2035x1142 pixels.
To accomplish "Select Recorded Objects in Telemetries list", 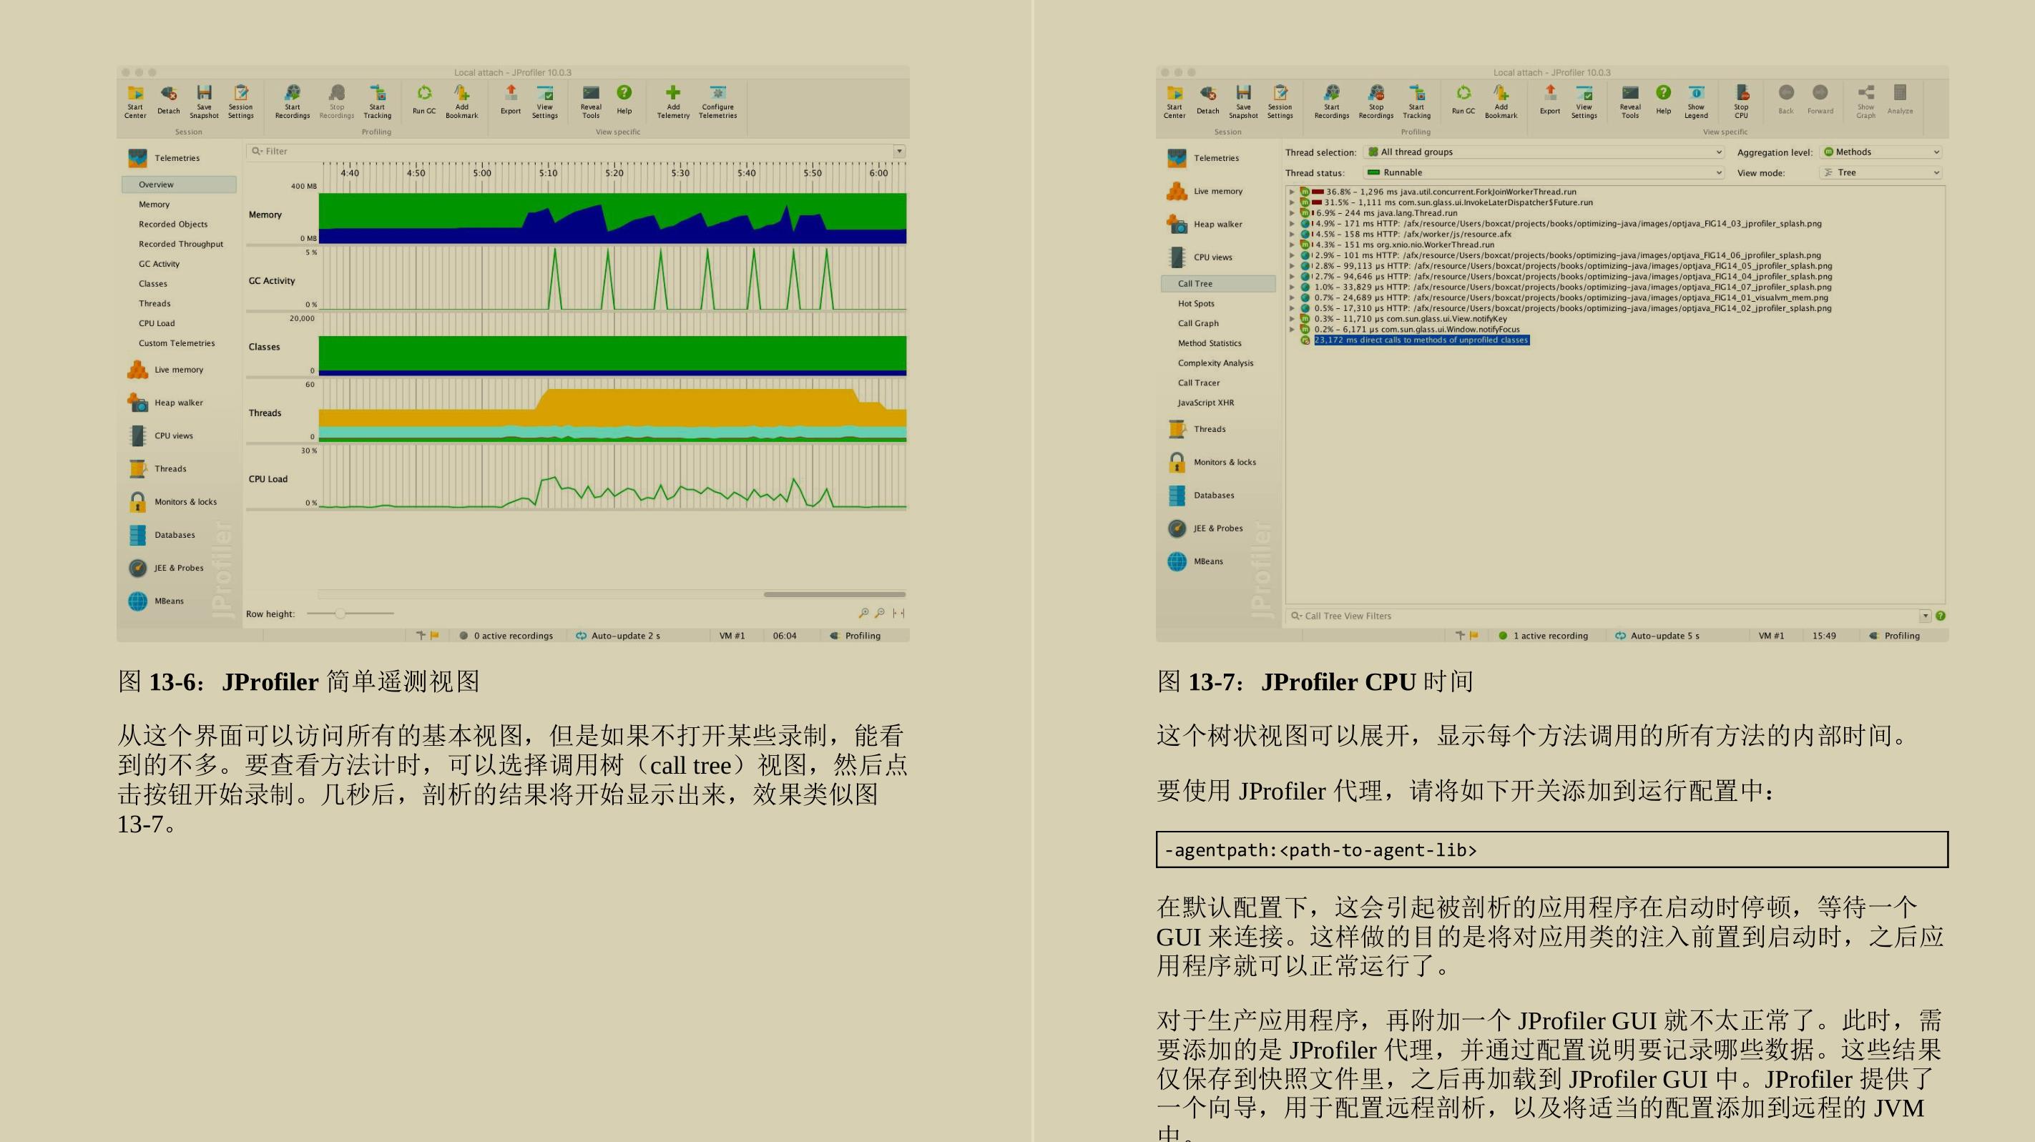I will point(173,225).
